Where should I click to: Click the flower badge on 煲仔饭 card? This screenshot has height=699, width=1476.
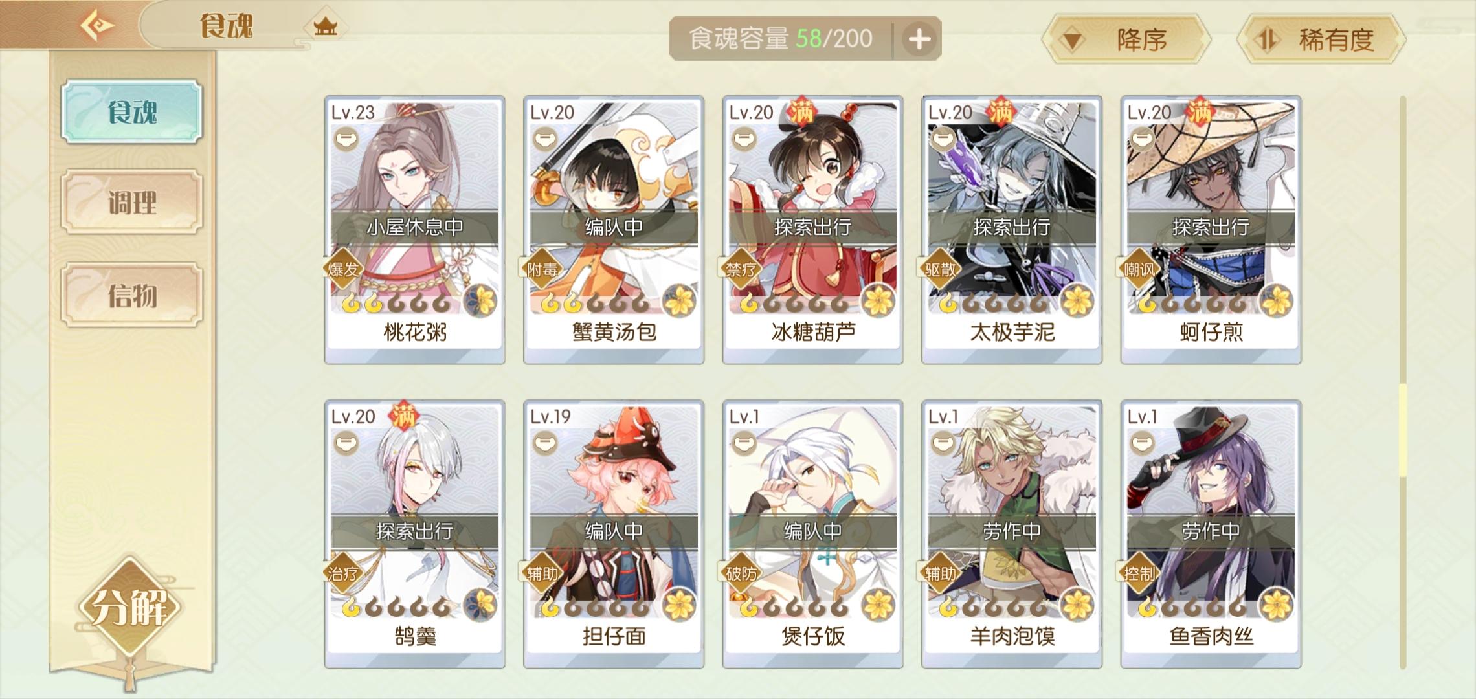[878, 605]
